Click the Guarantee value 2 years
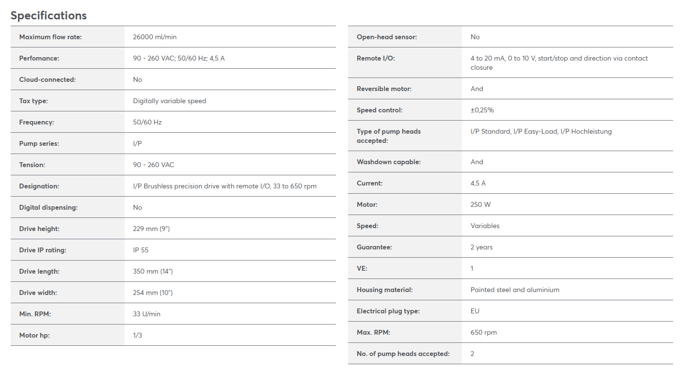Image resolution: width=680 pixels, height=371 pixels. 481,247
